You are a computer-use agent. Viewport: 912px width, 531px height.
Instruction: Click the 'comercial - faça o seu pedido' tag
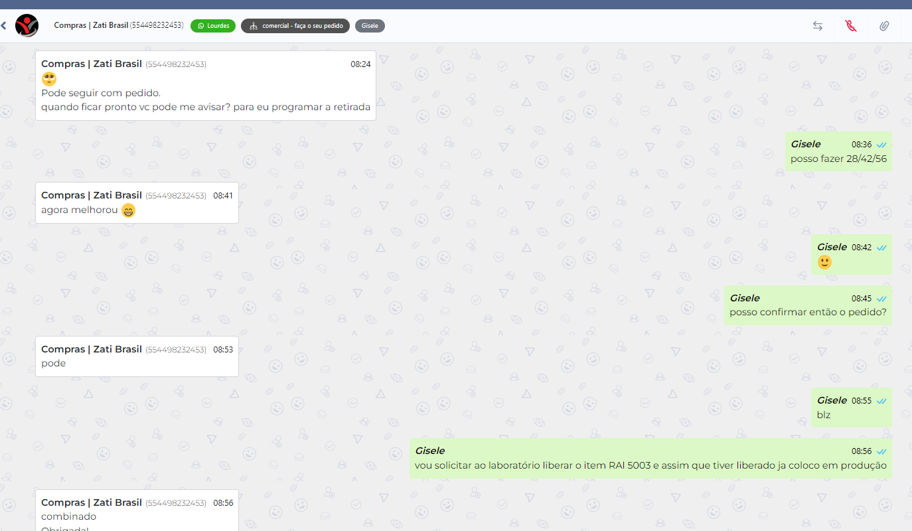[x=295, y=26]
